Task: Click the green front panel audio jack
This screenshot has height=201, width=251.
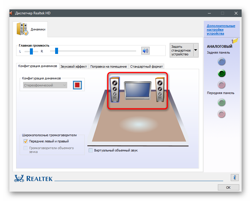Action: pos(222,102)
